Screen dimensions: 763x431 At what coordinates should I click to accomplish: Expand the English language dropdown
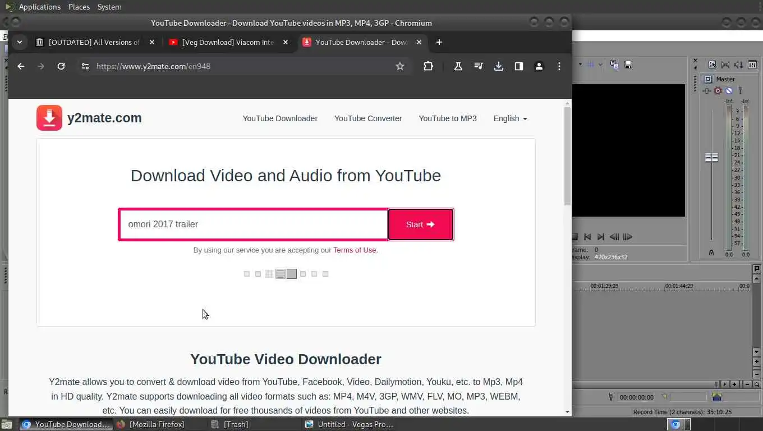point(510,118)
